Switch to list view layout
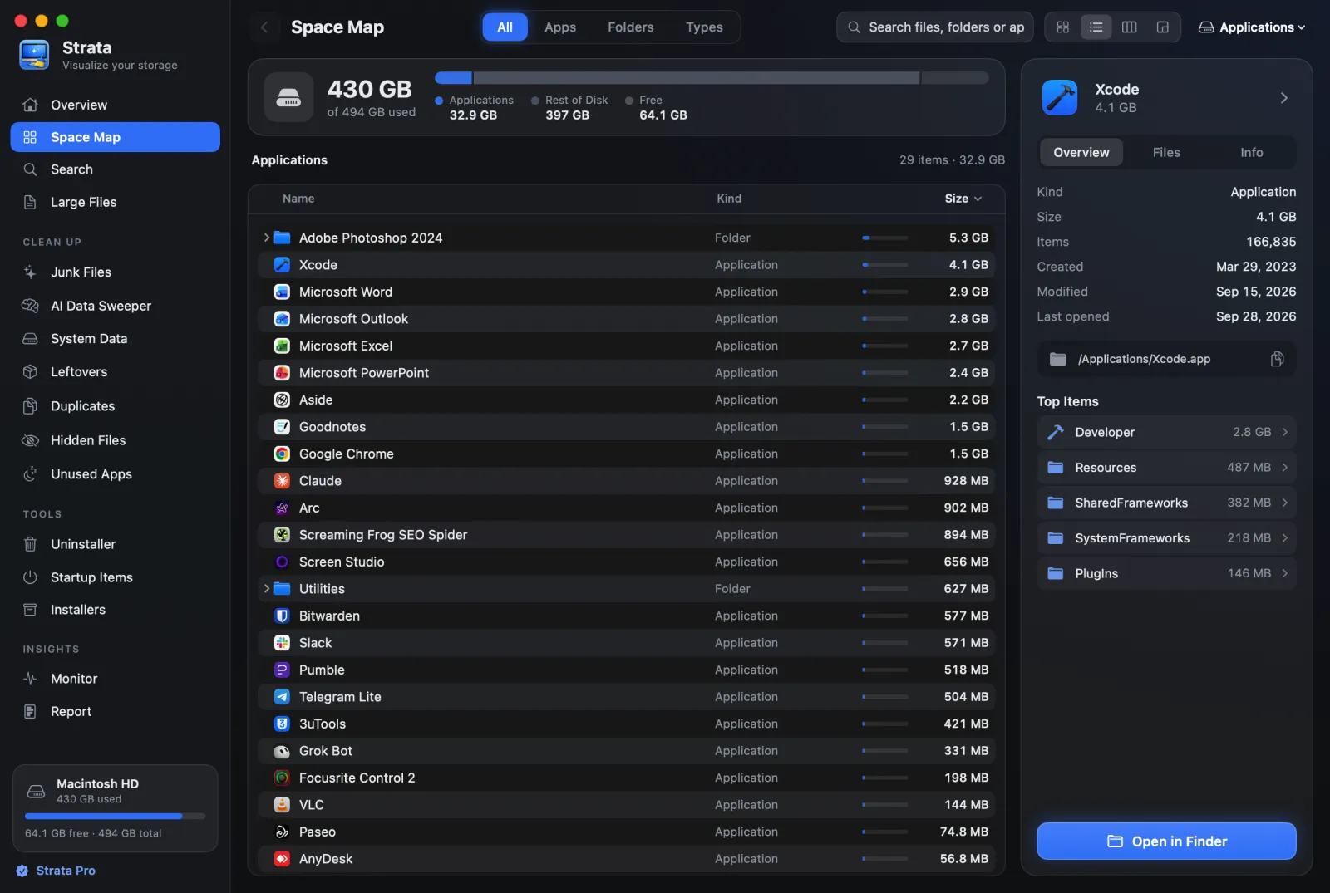The image size is (1330, 893). pos(1096,27)
